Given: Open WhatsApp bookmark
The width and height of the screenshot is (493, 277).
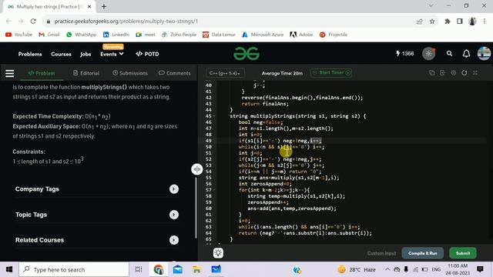Looking at the screenshot, I should click(81, 35).
